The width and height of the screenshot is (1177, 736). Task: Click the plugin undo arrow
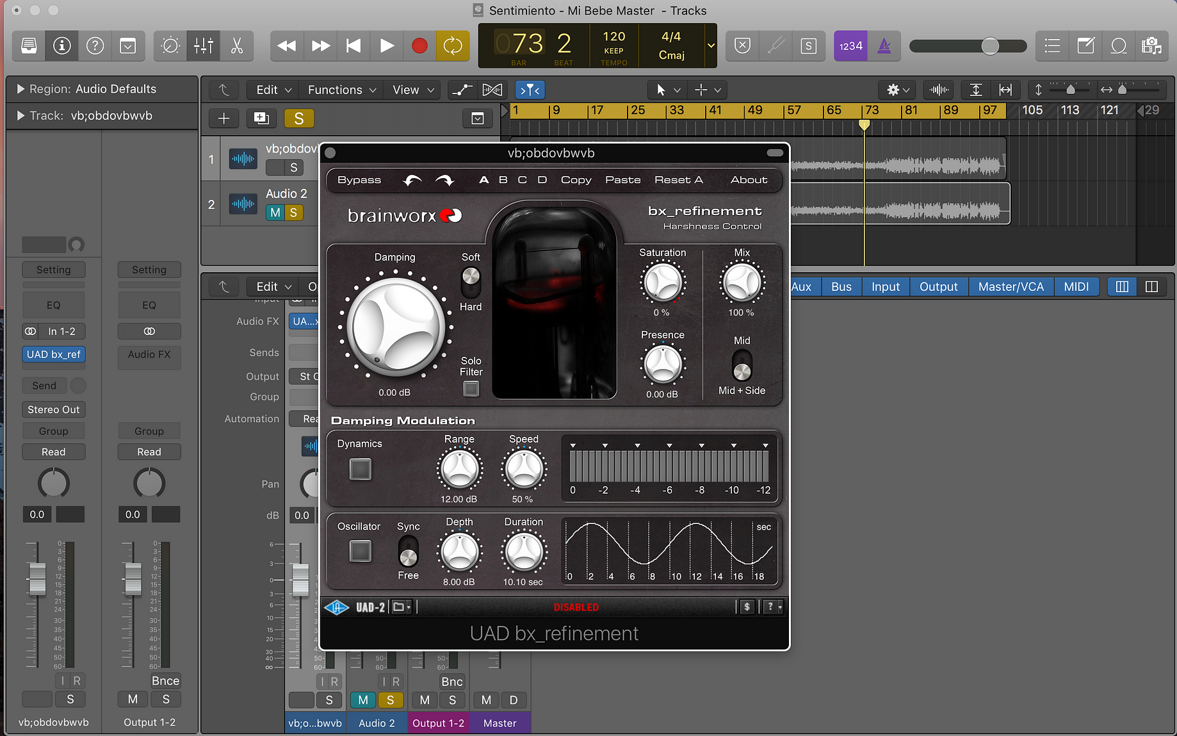412,181
